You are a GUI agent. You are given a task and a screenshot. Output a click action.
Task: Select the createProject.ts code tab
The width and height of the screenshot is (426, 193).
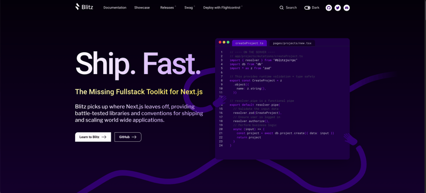[249, 43]
